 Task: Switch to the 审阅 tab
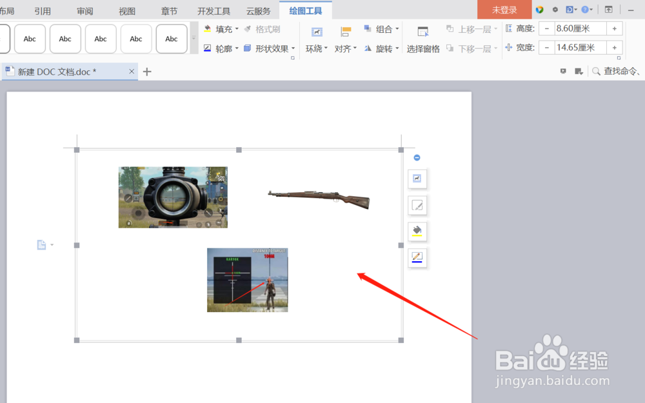(84, 11)
